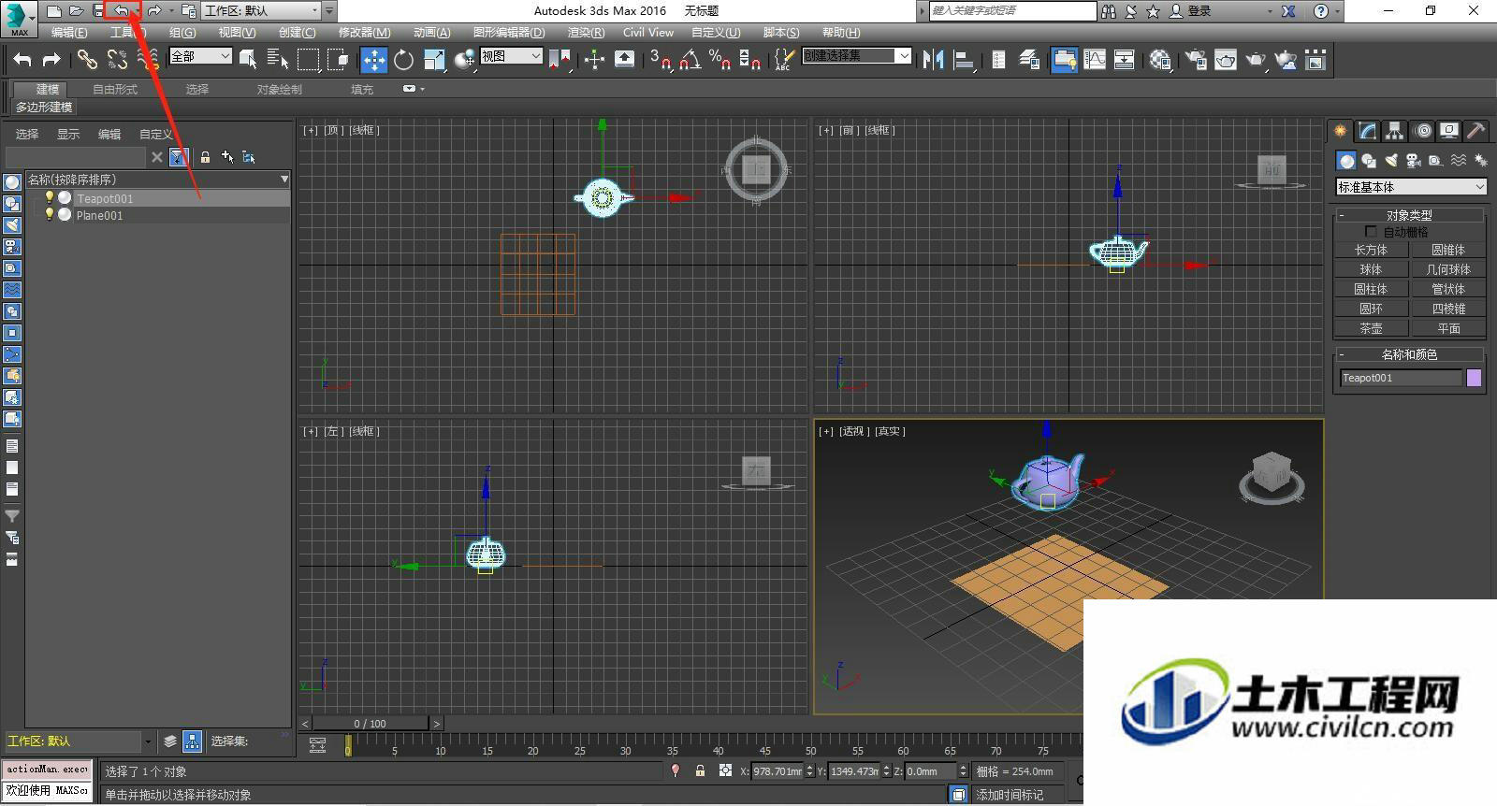This screenshot has height=806, width=1497.
Task: Open the 编辑(E) menu
Action: point(69,33)
